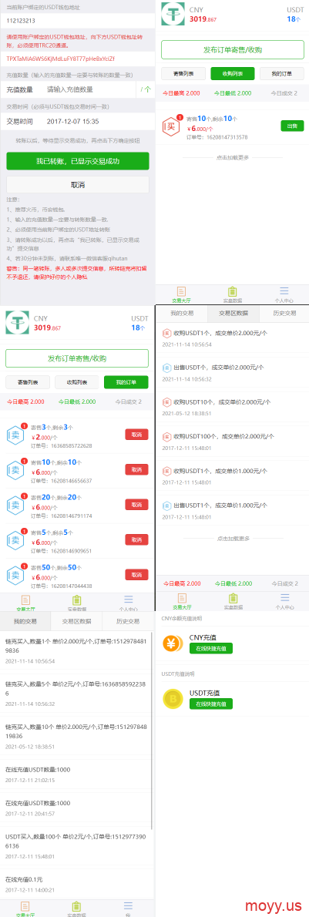Click the 交易时间 field showing 2017-12-07 15:35
Screen dimensions: 309x917
(78, 122)
